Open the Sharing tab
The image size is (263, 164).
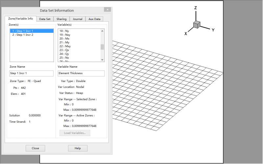pyautogui.click(x=61, y=19)
